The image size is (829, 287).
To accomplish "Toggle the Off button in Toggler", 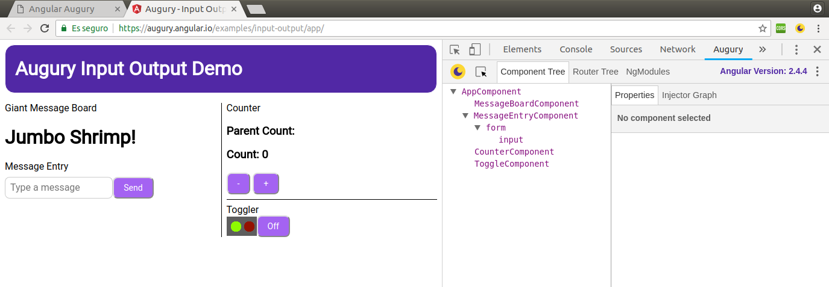I will click(x=273, y=226).
